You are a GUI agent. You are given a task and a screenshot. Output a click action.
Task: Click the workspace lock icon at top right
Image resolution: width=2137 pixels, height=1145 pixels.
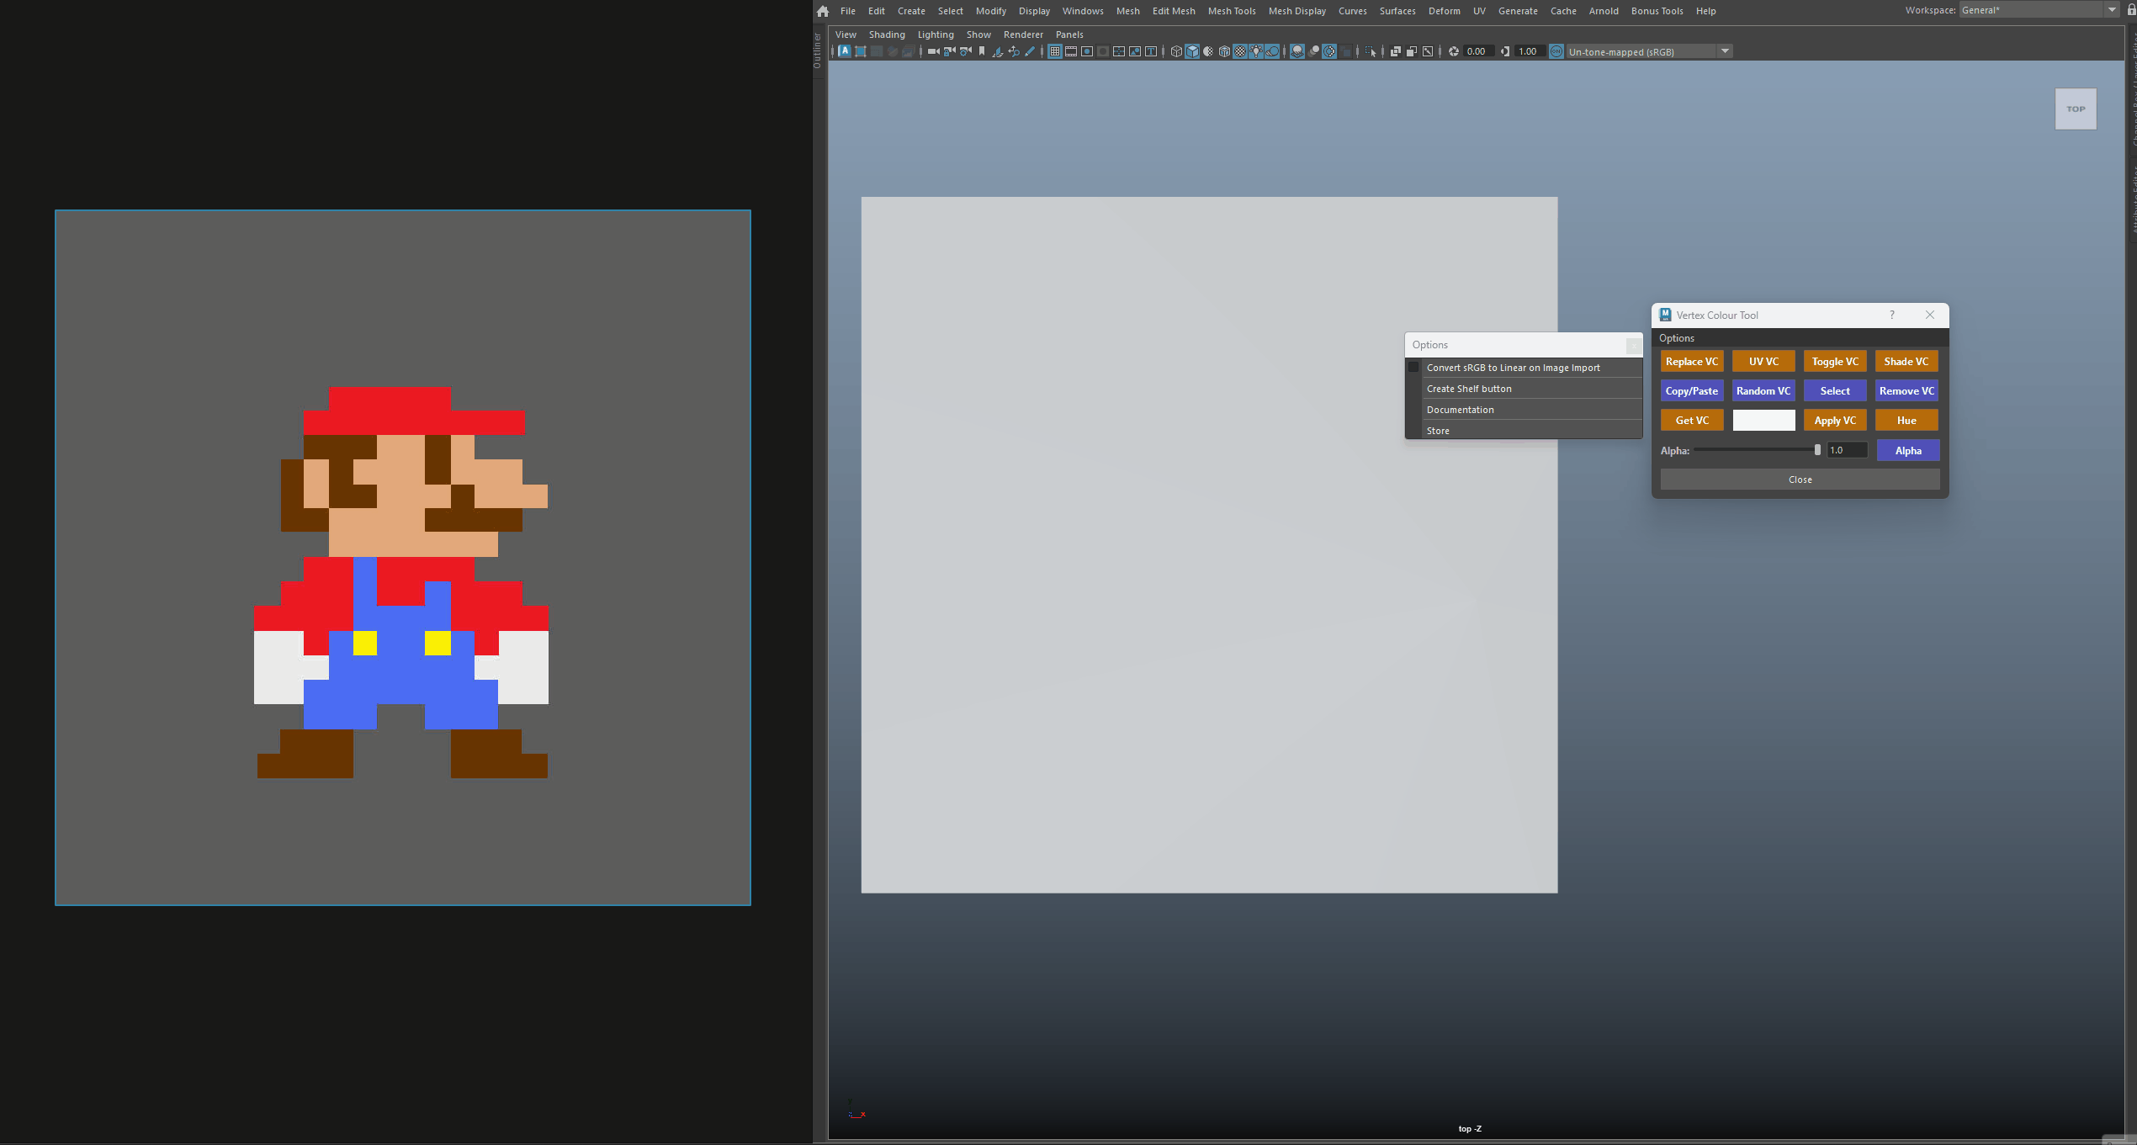pos(2131,10)
